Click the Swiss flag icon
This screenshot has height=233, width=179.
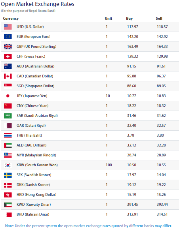[x=8, y=56]
